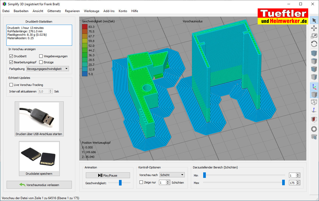319x201 pixels.
Task: Toggle wireframe model rendering
Action: [x=314, y=102]
